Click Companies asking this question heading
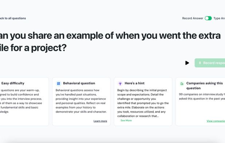The image size is (225, 143). point(205,86)
